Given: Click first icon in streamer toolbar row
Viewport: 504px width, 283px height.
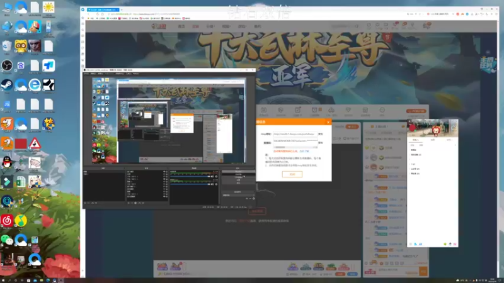Looking at the screenshot, I should tap(263, 110).
